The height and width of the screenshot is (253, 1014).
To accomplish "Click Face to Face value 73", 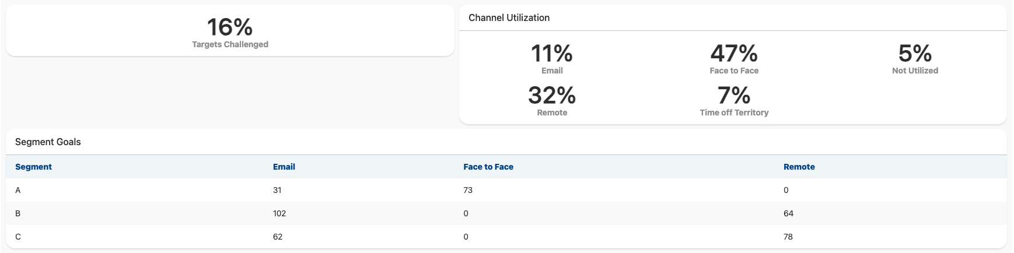I will [x=468, y=190].
